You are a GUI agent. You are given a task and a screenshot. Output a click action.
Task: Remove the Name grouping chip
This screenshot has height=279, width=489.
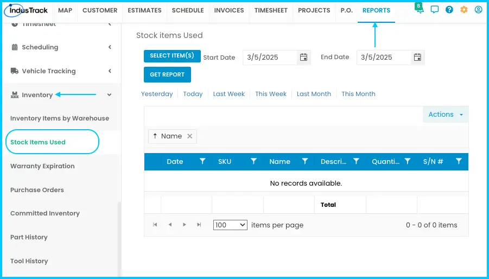point(189,136)
